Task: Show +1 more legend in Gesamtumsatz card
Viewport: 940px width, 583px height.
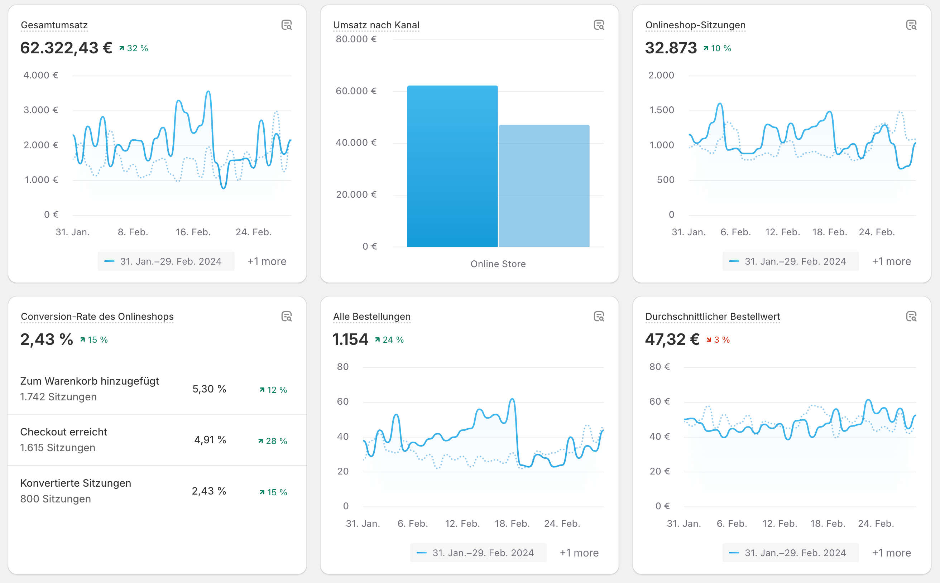Action: point(267,261)
